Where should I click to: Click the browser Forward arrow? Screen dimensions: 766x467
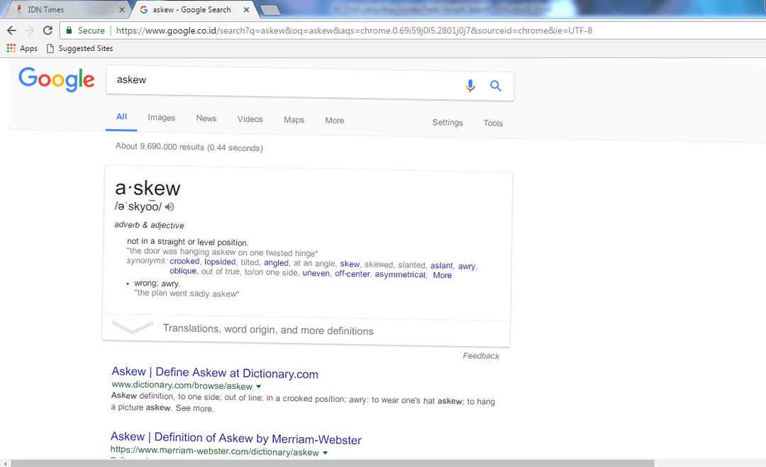30,30
